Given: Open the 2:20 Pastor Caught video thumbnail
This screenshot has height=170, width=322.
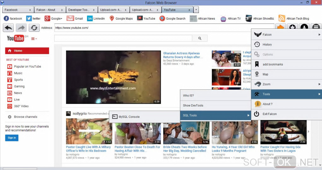Looking at the screenshot, I should tap(283, 132).
